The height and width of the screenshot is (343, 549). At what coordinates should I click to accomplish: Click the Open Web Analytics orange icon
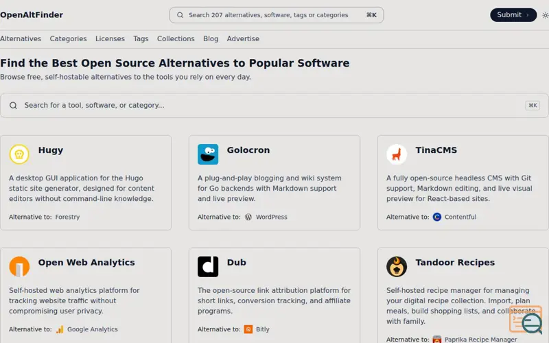19,267
